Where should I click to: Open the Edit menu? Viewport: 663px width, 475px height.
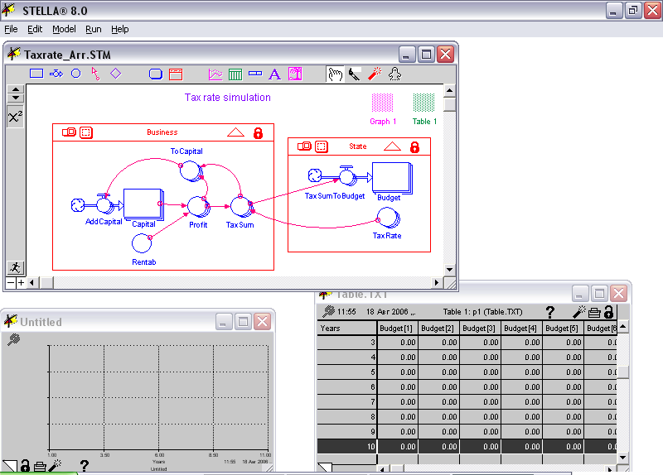pos(35,29)
